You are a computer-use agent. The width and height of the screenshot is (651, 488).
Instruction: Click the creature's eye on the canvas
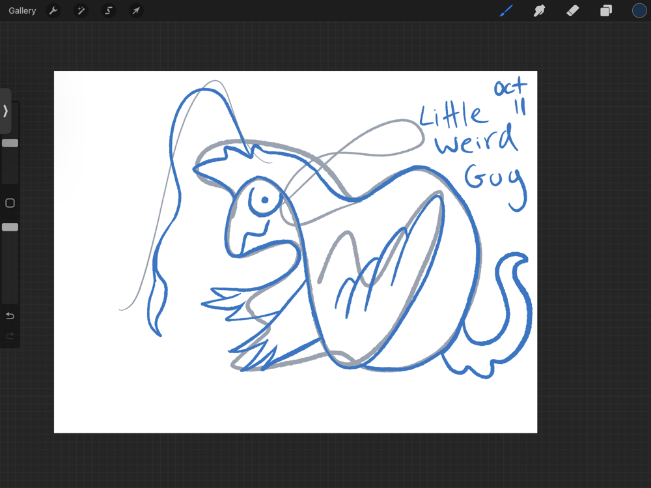coord(264,201)
